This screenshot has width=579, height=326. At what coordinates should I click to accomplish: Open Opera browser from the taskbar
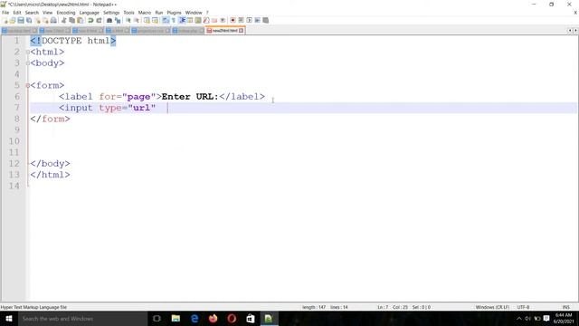(232, 319)
